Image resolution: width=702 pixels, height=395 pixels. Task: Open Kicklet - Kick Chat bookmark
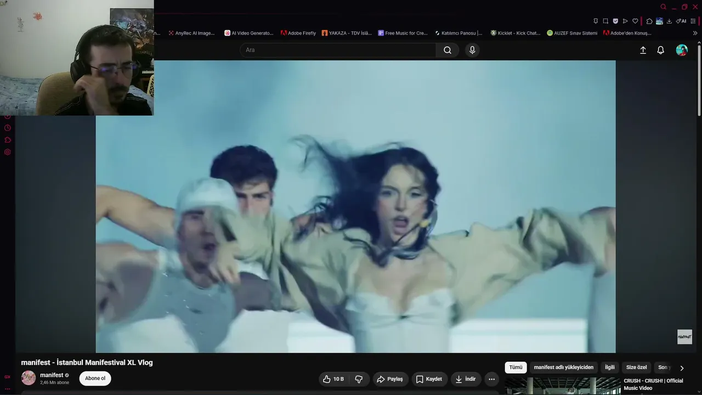click(x=516, y=33)
